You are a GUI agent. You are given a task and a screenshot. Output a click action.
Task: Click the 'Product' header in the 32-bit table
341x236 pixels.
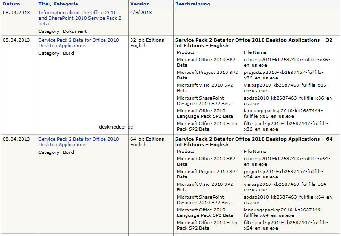click(186, 52)
